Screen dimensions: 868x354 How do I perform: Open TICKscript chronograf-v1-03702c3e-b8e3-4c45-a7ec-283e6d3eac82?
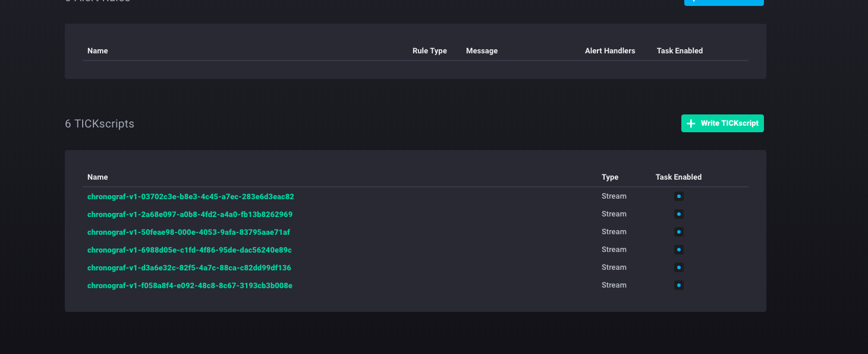point(191,196)
